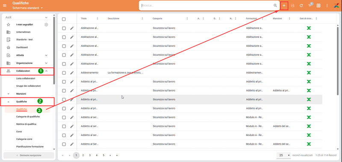This screenshot has height=162, width=342.
Task: Click the current page 1 button
Action: pyautogui.click(x=76, y=155)
